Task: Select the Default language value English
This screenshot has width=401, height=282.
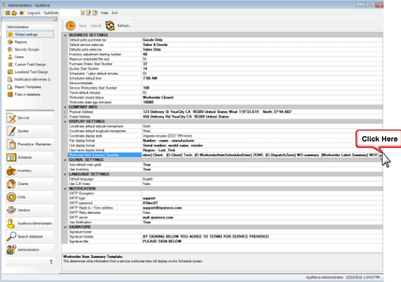Action: pyautogui.click(x=262, y=179)
